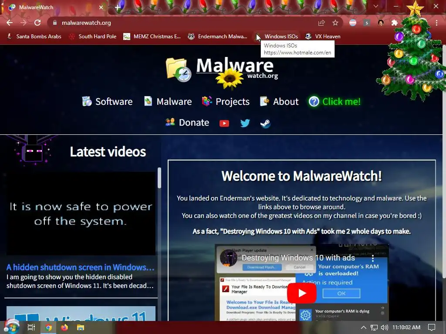Open embedded video three-dot options
446x334 pixels.
pyautogui.click(x=373, y=258)
